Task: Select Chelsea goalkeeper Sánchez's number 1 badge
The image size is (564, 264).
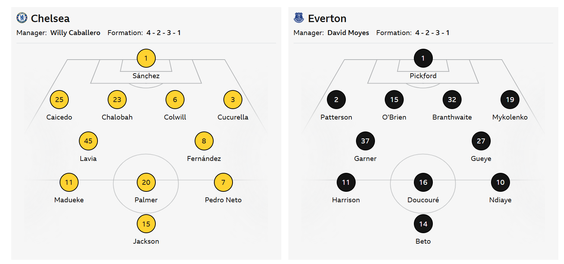Action: point(146,58)
